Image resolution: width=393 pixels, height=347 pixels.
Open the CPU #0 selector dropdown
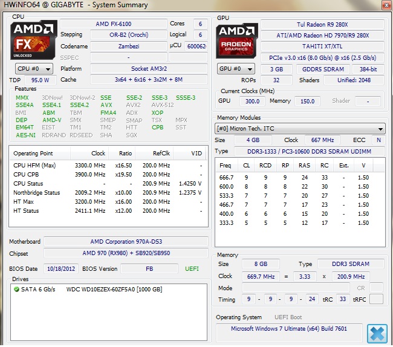tap(34, 69)
